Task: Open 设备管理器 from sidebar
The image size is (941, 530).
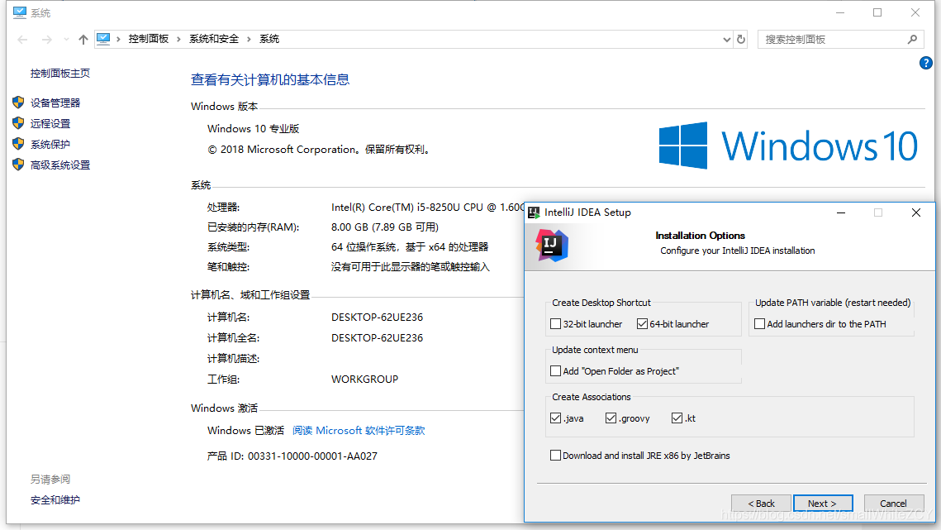Action: [55, 103]
